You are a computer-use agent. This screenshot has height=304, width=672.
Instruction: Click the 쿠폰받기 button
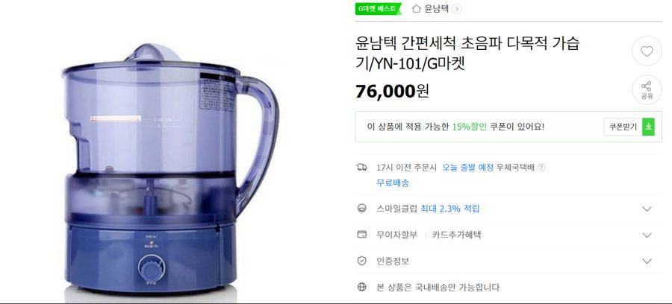tap(623, 127)
